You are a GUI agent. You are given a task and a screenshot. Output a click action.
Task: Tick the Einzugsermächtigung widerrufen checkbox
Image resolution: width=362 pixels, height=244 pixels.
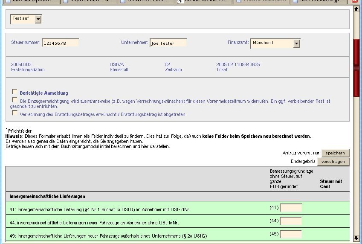tap(14, 100)
